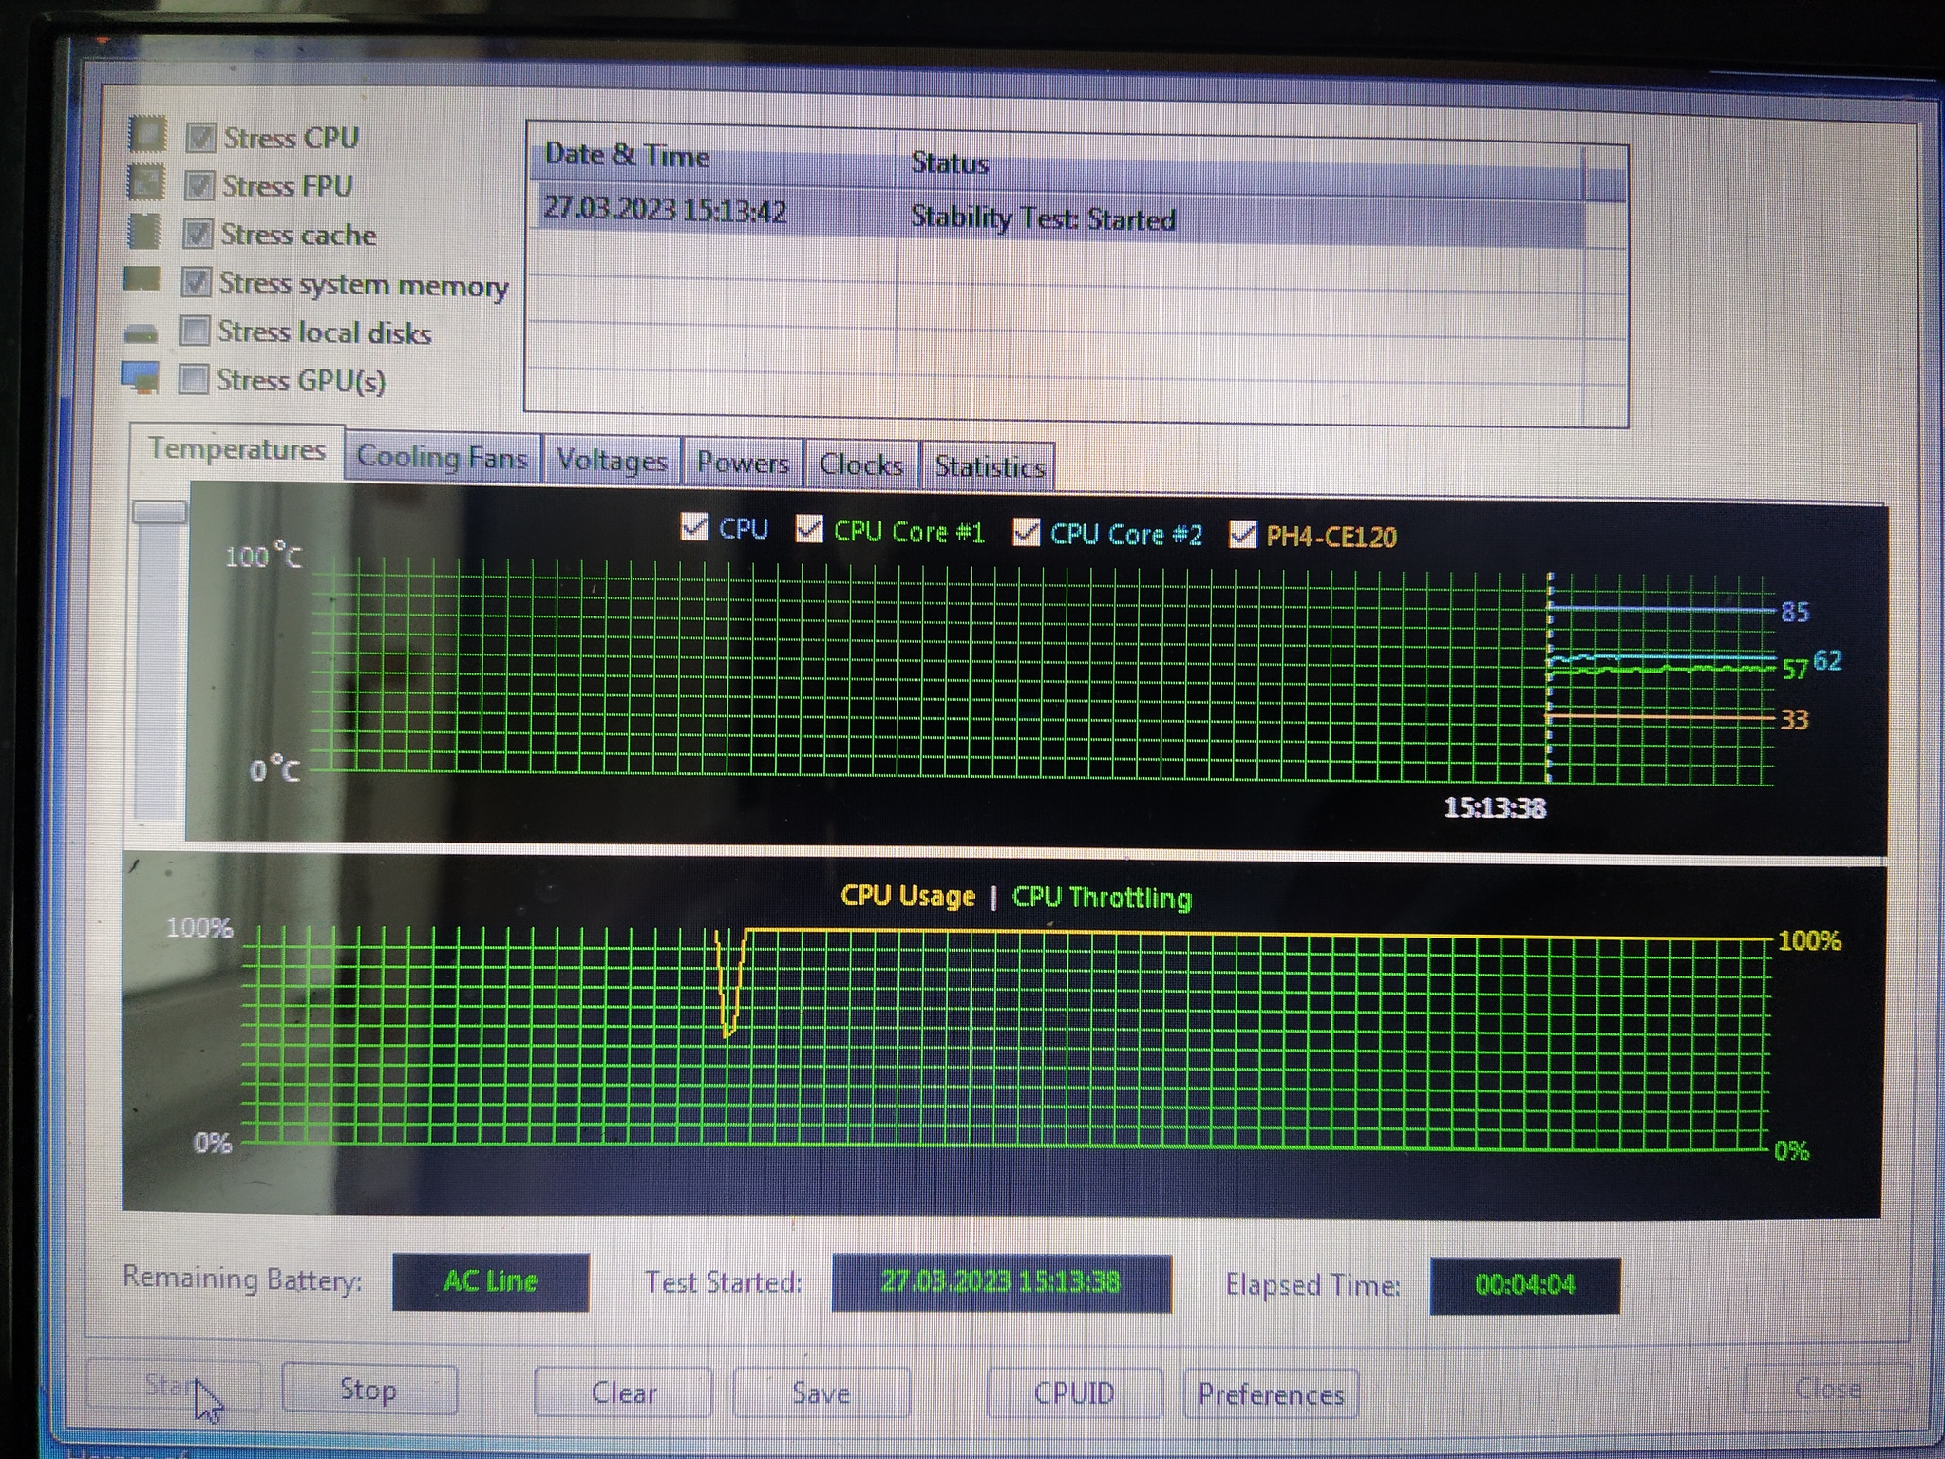The width and height of the screenshot is (1945, 1459).
Task: Enable the Stress local disks checkbox
Action: click(x=195, y=331)
